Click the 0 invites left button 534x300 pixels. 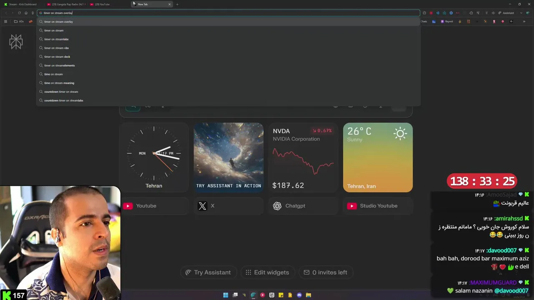(325, 272)
